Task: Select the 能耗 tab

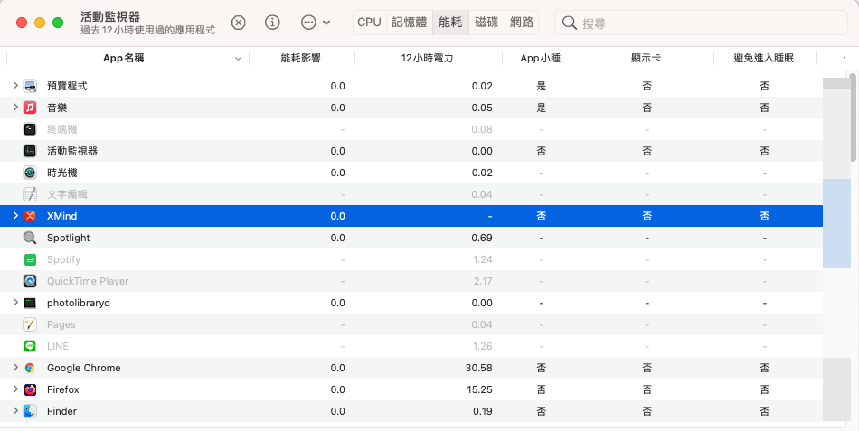Action: pos(450,23)
